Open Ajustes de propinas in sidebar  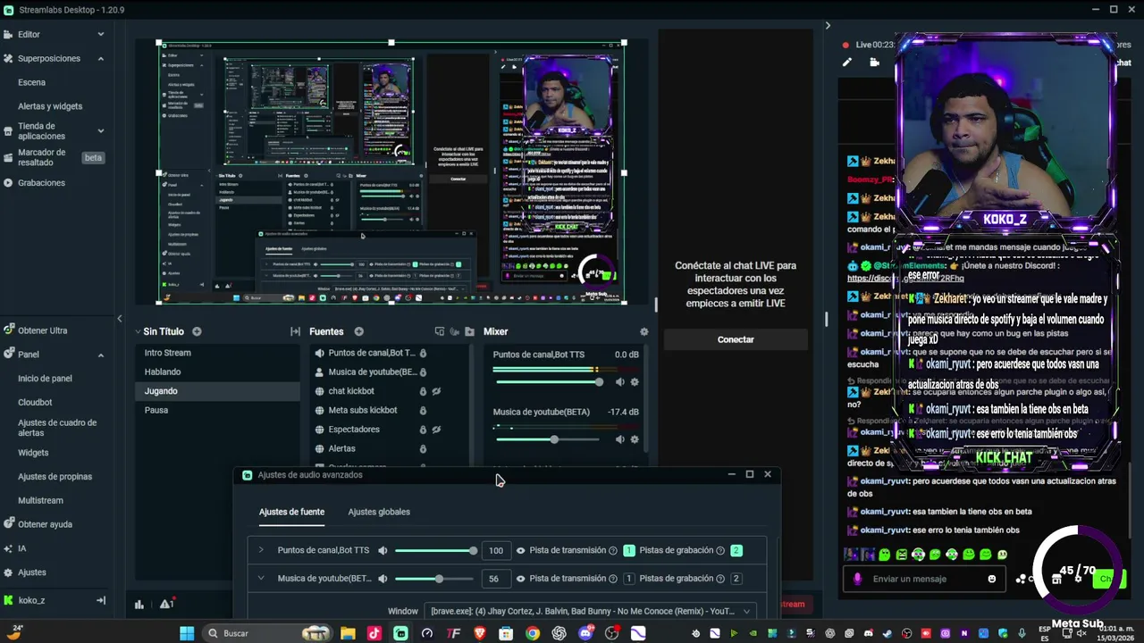[55, 477]
